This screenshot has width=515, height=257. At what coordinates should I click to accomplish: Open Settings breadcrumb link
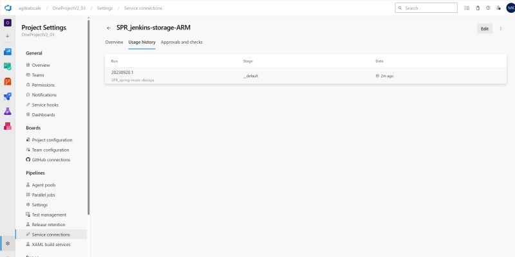coord(105,8)
